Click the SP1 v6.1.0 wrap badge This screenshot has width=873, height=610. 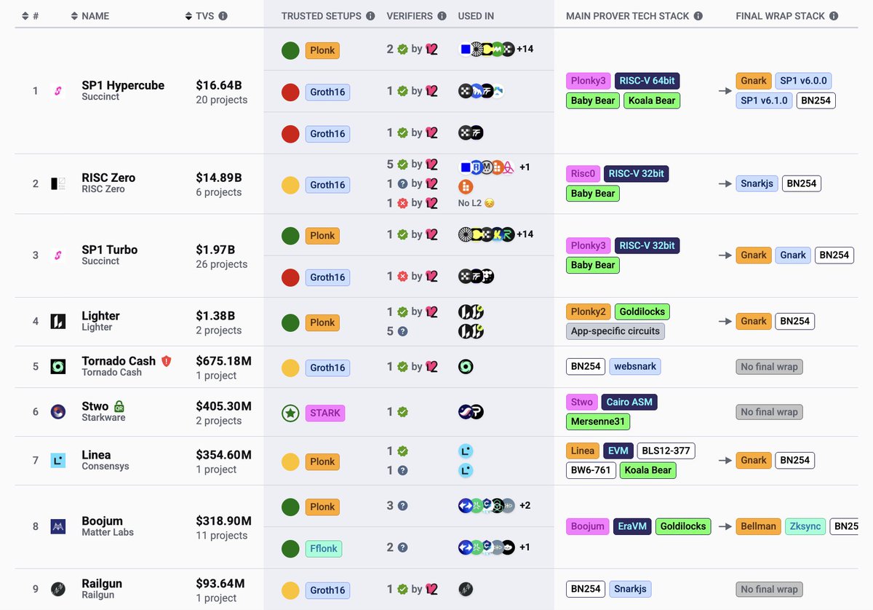click(x=764, y=100)
